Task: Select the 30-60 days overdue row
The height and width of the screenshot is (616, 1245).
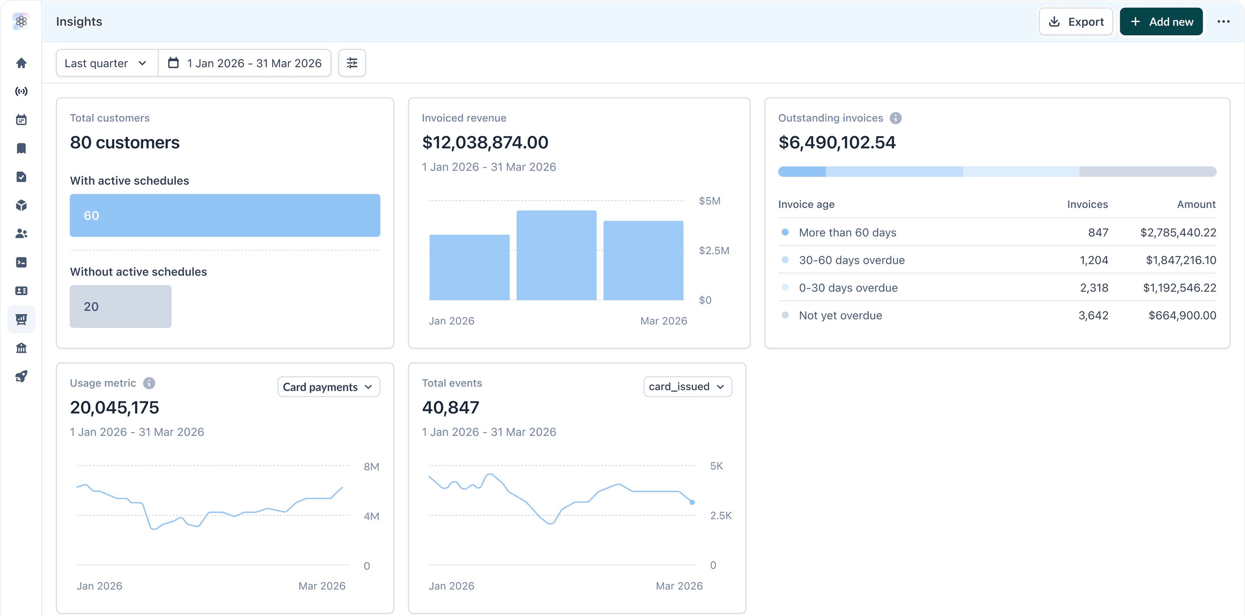Action: [x=997, y=260]
